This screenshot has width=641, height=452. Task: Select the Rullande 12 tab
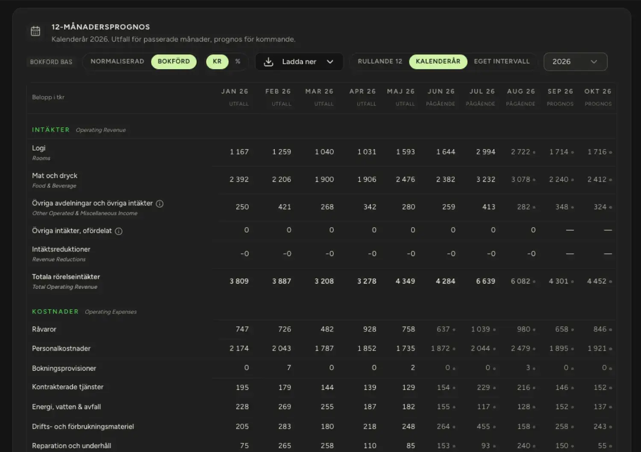380,62
